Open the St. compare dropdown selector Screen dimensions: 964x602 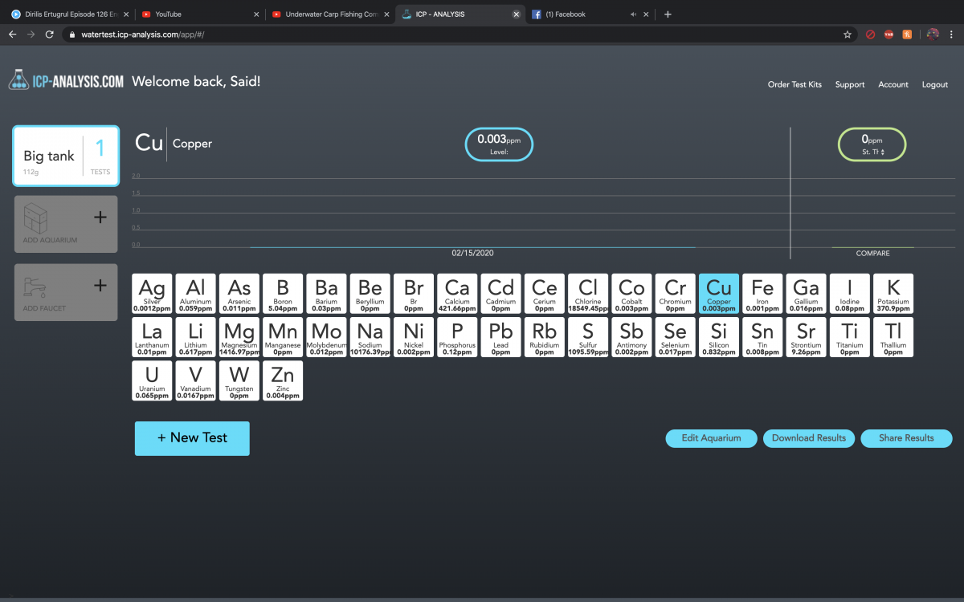point(872,152)
